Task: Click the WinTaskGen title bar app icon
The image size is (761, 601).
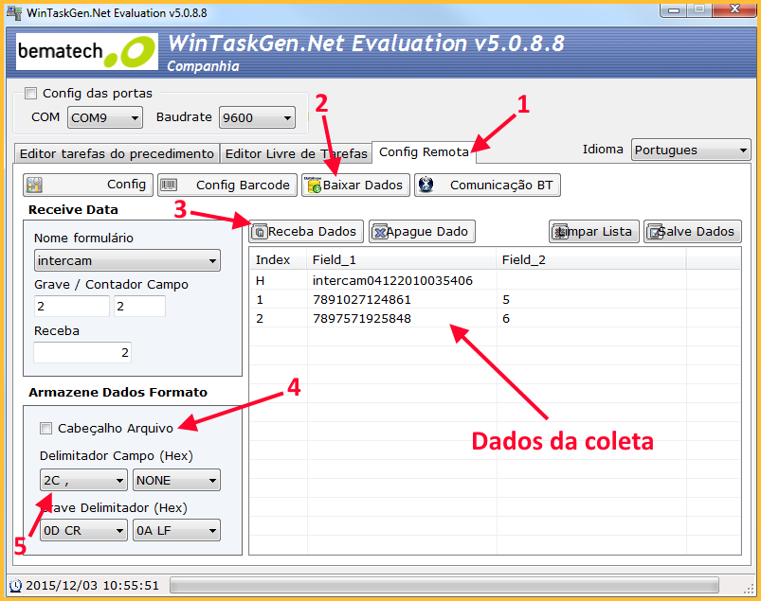Action: [14, 12]
